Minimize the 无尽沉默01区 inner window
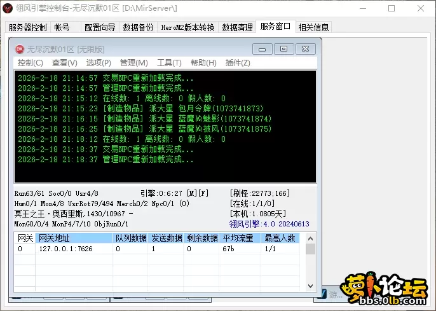436x311 pixels. [x=262, y=49]
